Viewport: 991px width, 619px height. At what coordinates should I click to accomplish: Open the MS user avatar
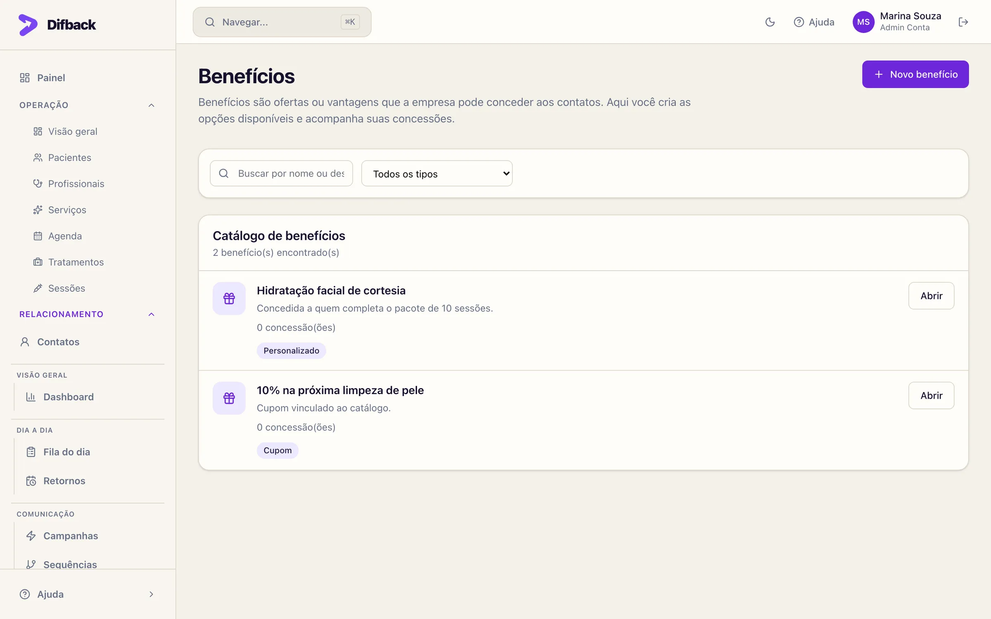(863, 22)
